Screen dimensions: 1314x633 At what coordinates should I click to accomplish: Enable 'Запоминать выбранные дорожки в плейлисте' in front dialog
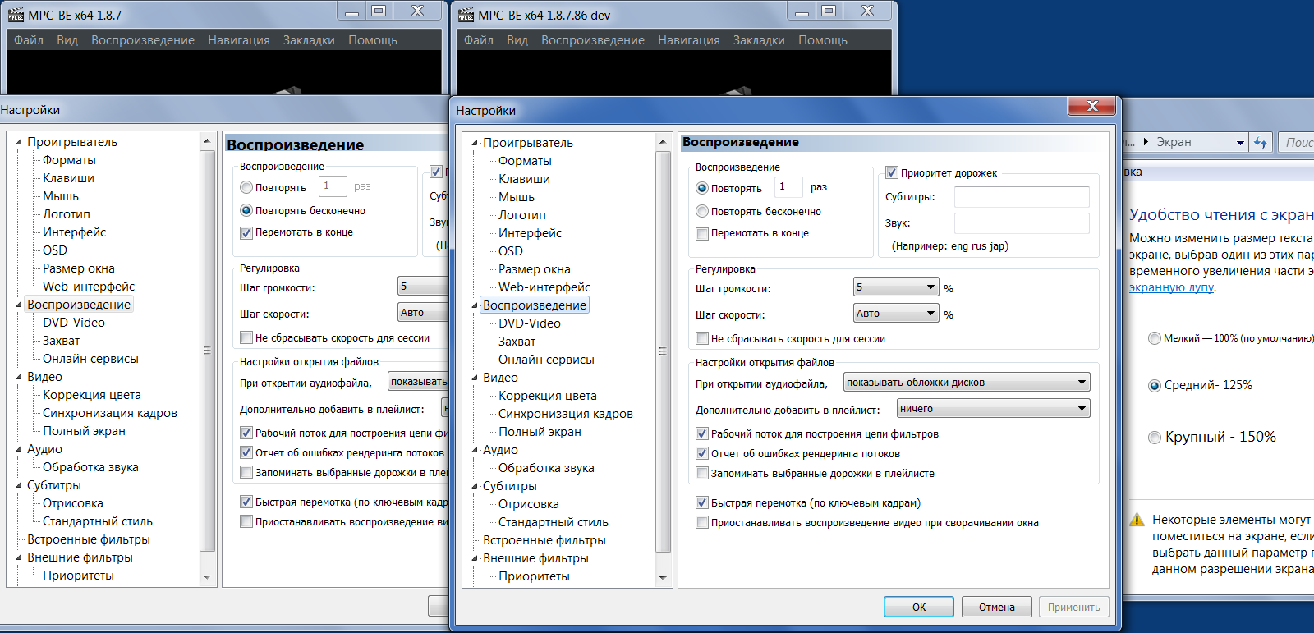[702, 473]
